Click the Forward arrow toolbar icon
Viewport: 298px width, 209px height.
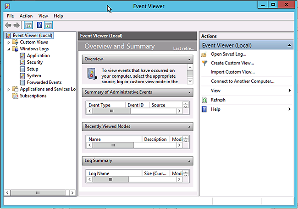tap(17, 25)
